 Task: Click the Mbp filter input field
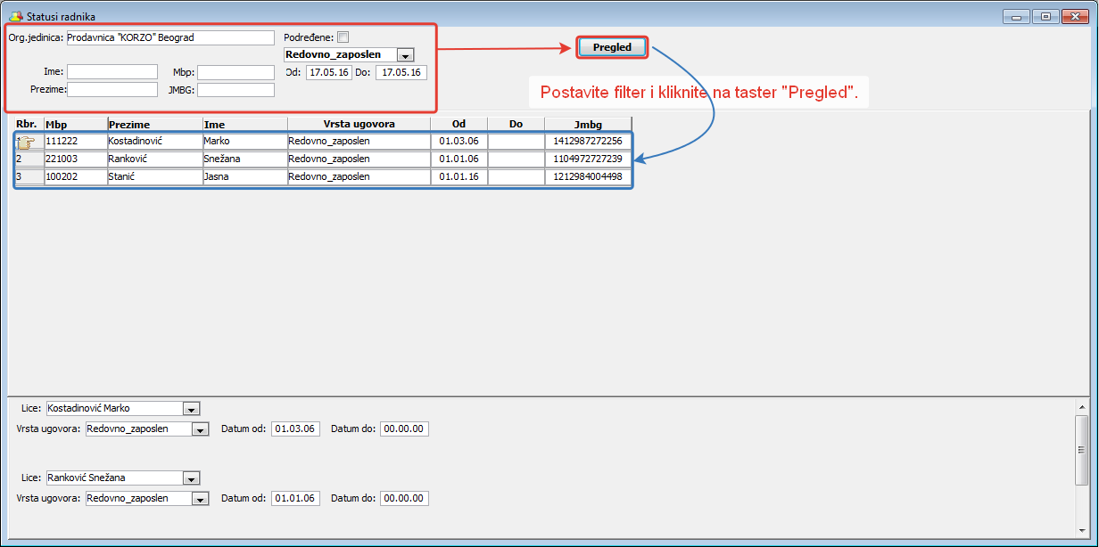235,72
